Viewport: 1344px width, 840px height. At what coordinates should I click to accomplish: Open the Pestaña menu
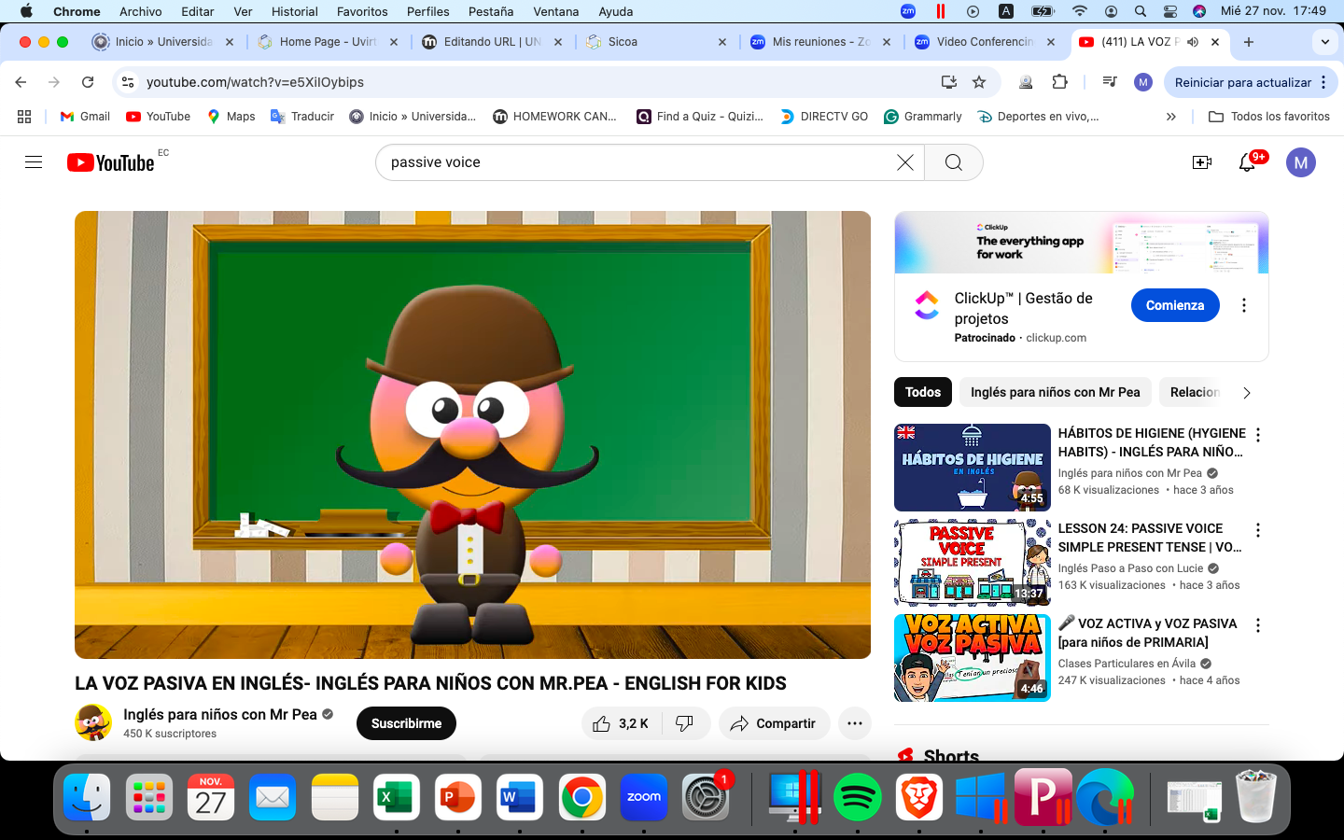click(x=491, y=11)
